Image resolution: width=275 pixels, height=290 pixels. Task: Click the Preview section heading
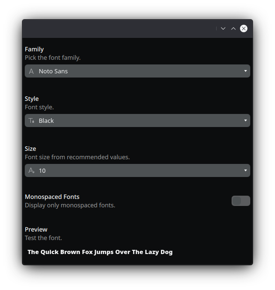click(36, 229)
